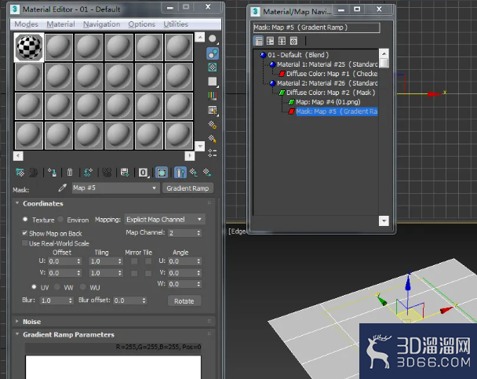The width and height of the screenshot is (477, 379).
Task: Toggle the Backlight icon
Action: [213, 53]
